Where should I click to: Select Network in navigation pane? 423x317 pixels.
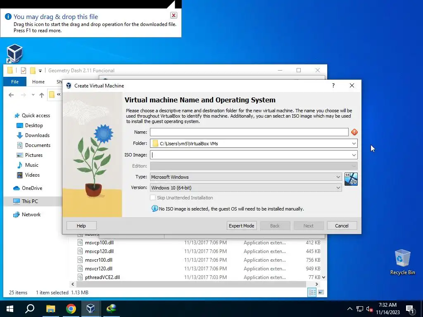pos(31,215)
